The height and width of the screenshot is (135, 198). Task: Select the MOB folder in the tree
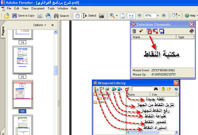coord(104,98)
